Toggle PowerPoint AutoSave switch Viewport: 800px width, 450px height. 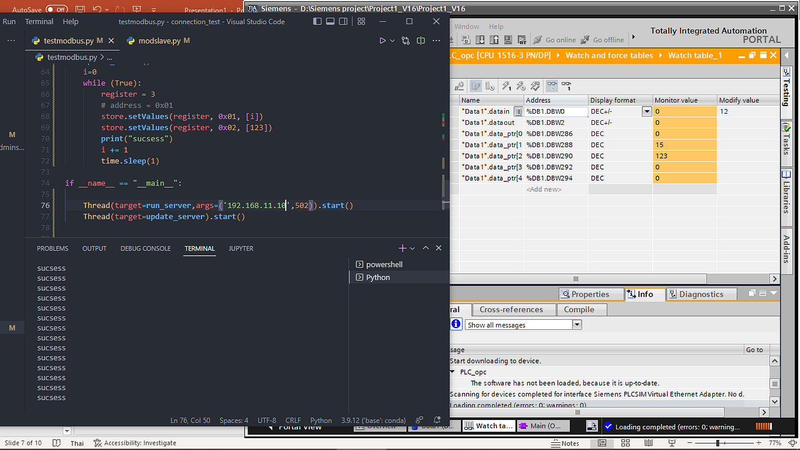[57, 9]
